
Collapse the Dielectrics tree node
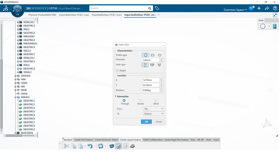[15, 97]
